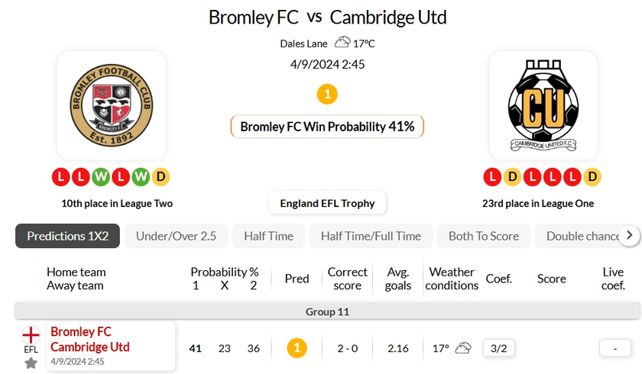
Task: Open the Double chance tab
Action: click(x=582, y=236)
